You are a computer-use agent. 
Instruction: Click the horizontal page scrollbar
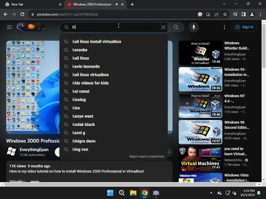(x=131, y=184)
